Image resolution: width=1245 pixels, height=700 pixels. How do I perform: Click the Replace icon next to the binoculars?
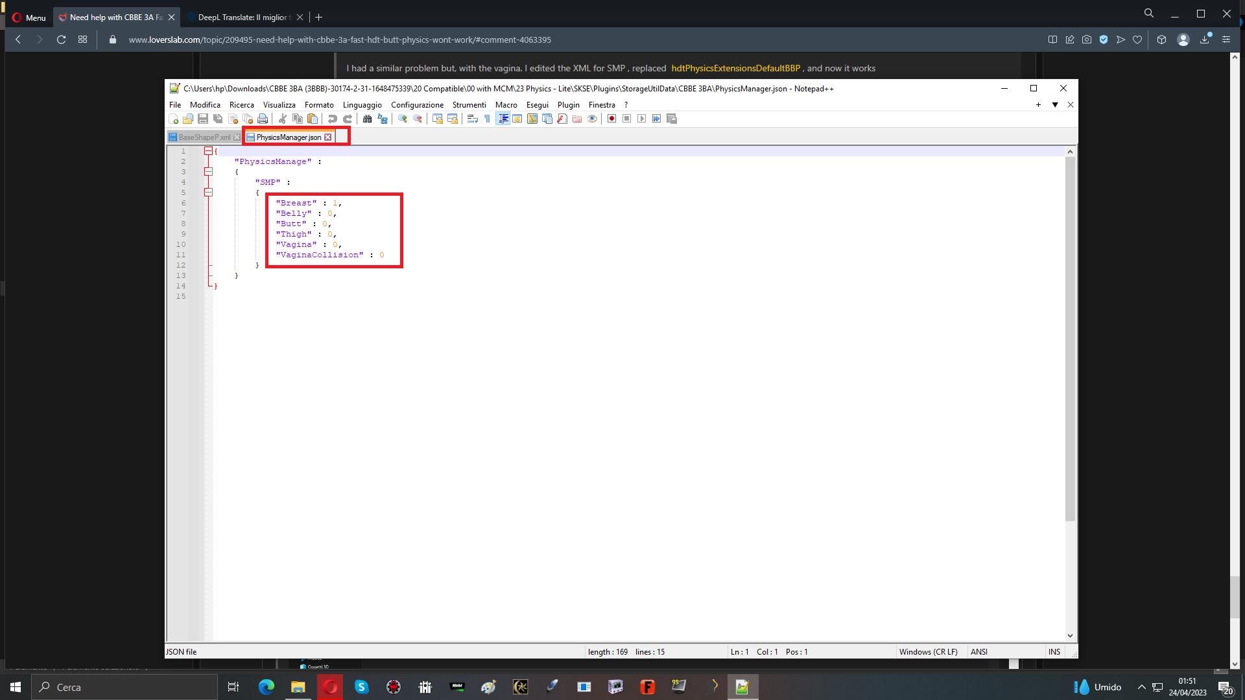click(x=383, y=119)
